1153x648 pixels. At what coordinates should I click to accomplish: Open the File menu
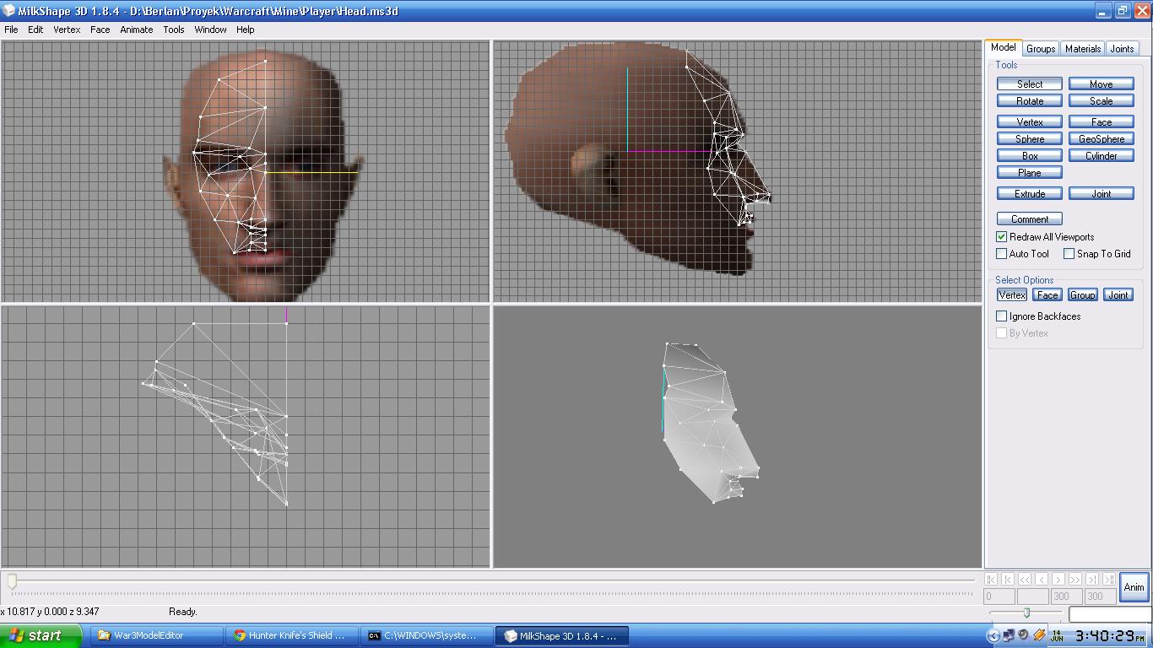pyautogui.click(x=11, y=30)
